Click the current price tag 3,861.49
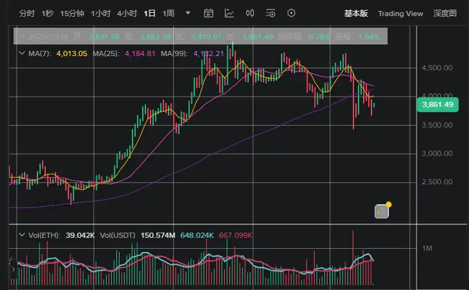469x290 pixels. [x=437, y=104]
